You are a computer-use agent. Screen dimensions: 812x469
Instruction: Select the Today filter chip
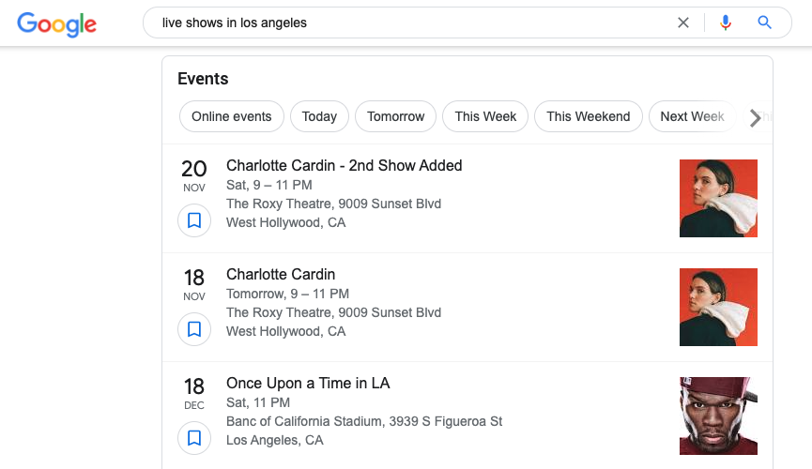coord(319,116)
